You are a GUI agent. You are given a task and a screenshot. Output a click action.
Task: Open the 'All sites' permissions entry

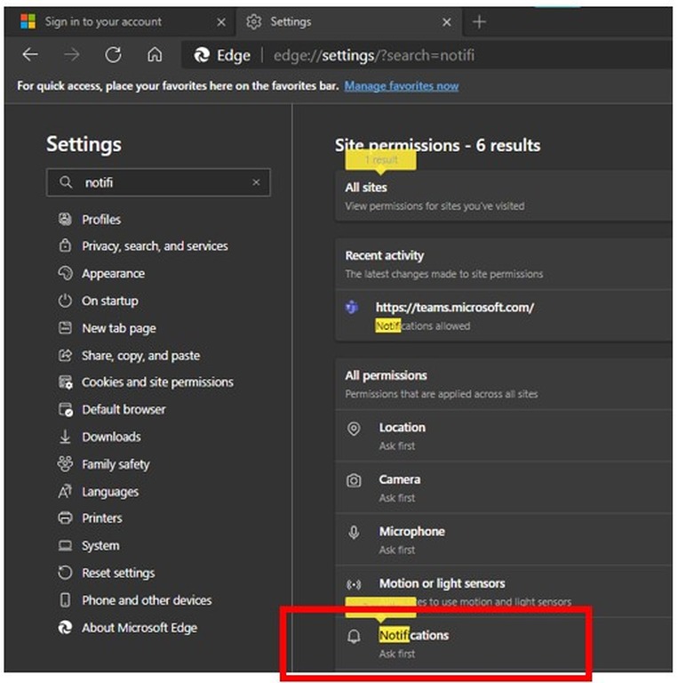click(504, 196)
